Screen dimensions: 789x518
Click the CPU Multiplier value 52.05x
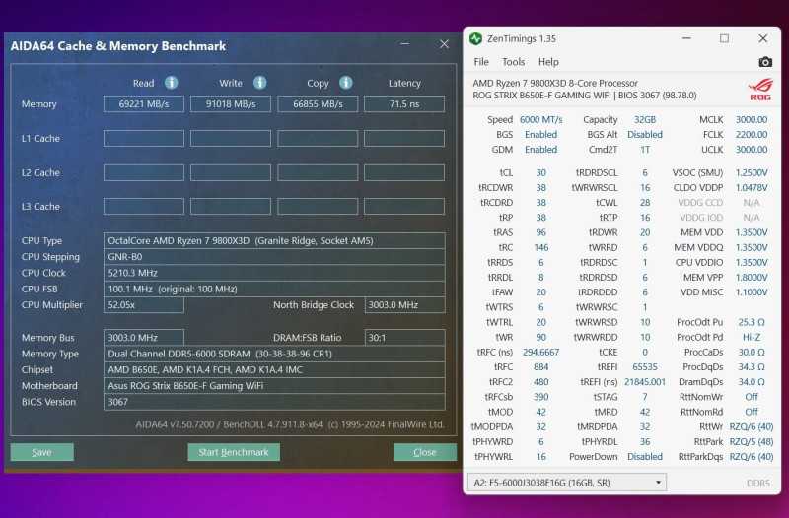tap(144, 305)
